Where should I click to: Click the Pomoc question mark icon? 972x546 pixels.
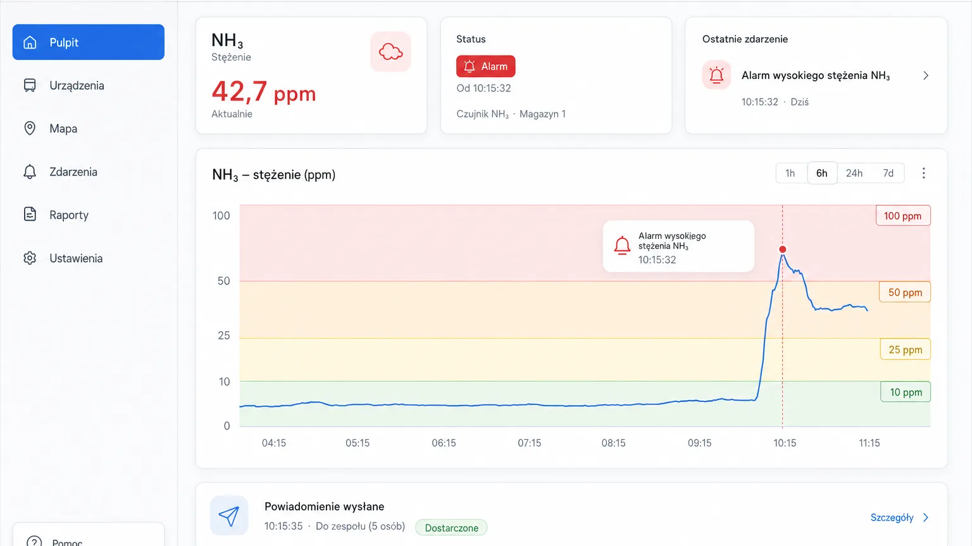(34, 542)
